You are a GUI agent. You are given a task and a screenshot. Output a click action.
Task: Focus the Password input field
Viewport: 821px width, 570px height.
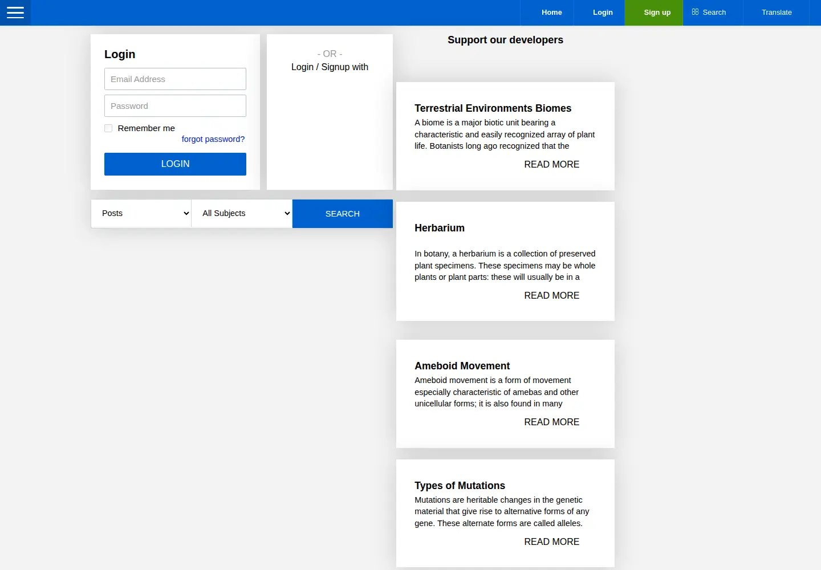[175, 106]
